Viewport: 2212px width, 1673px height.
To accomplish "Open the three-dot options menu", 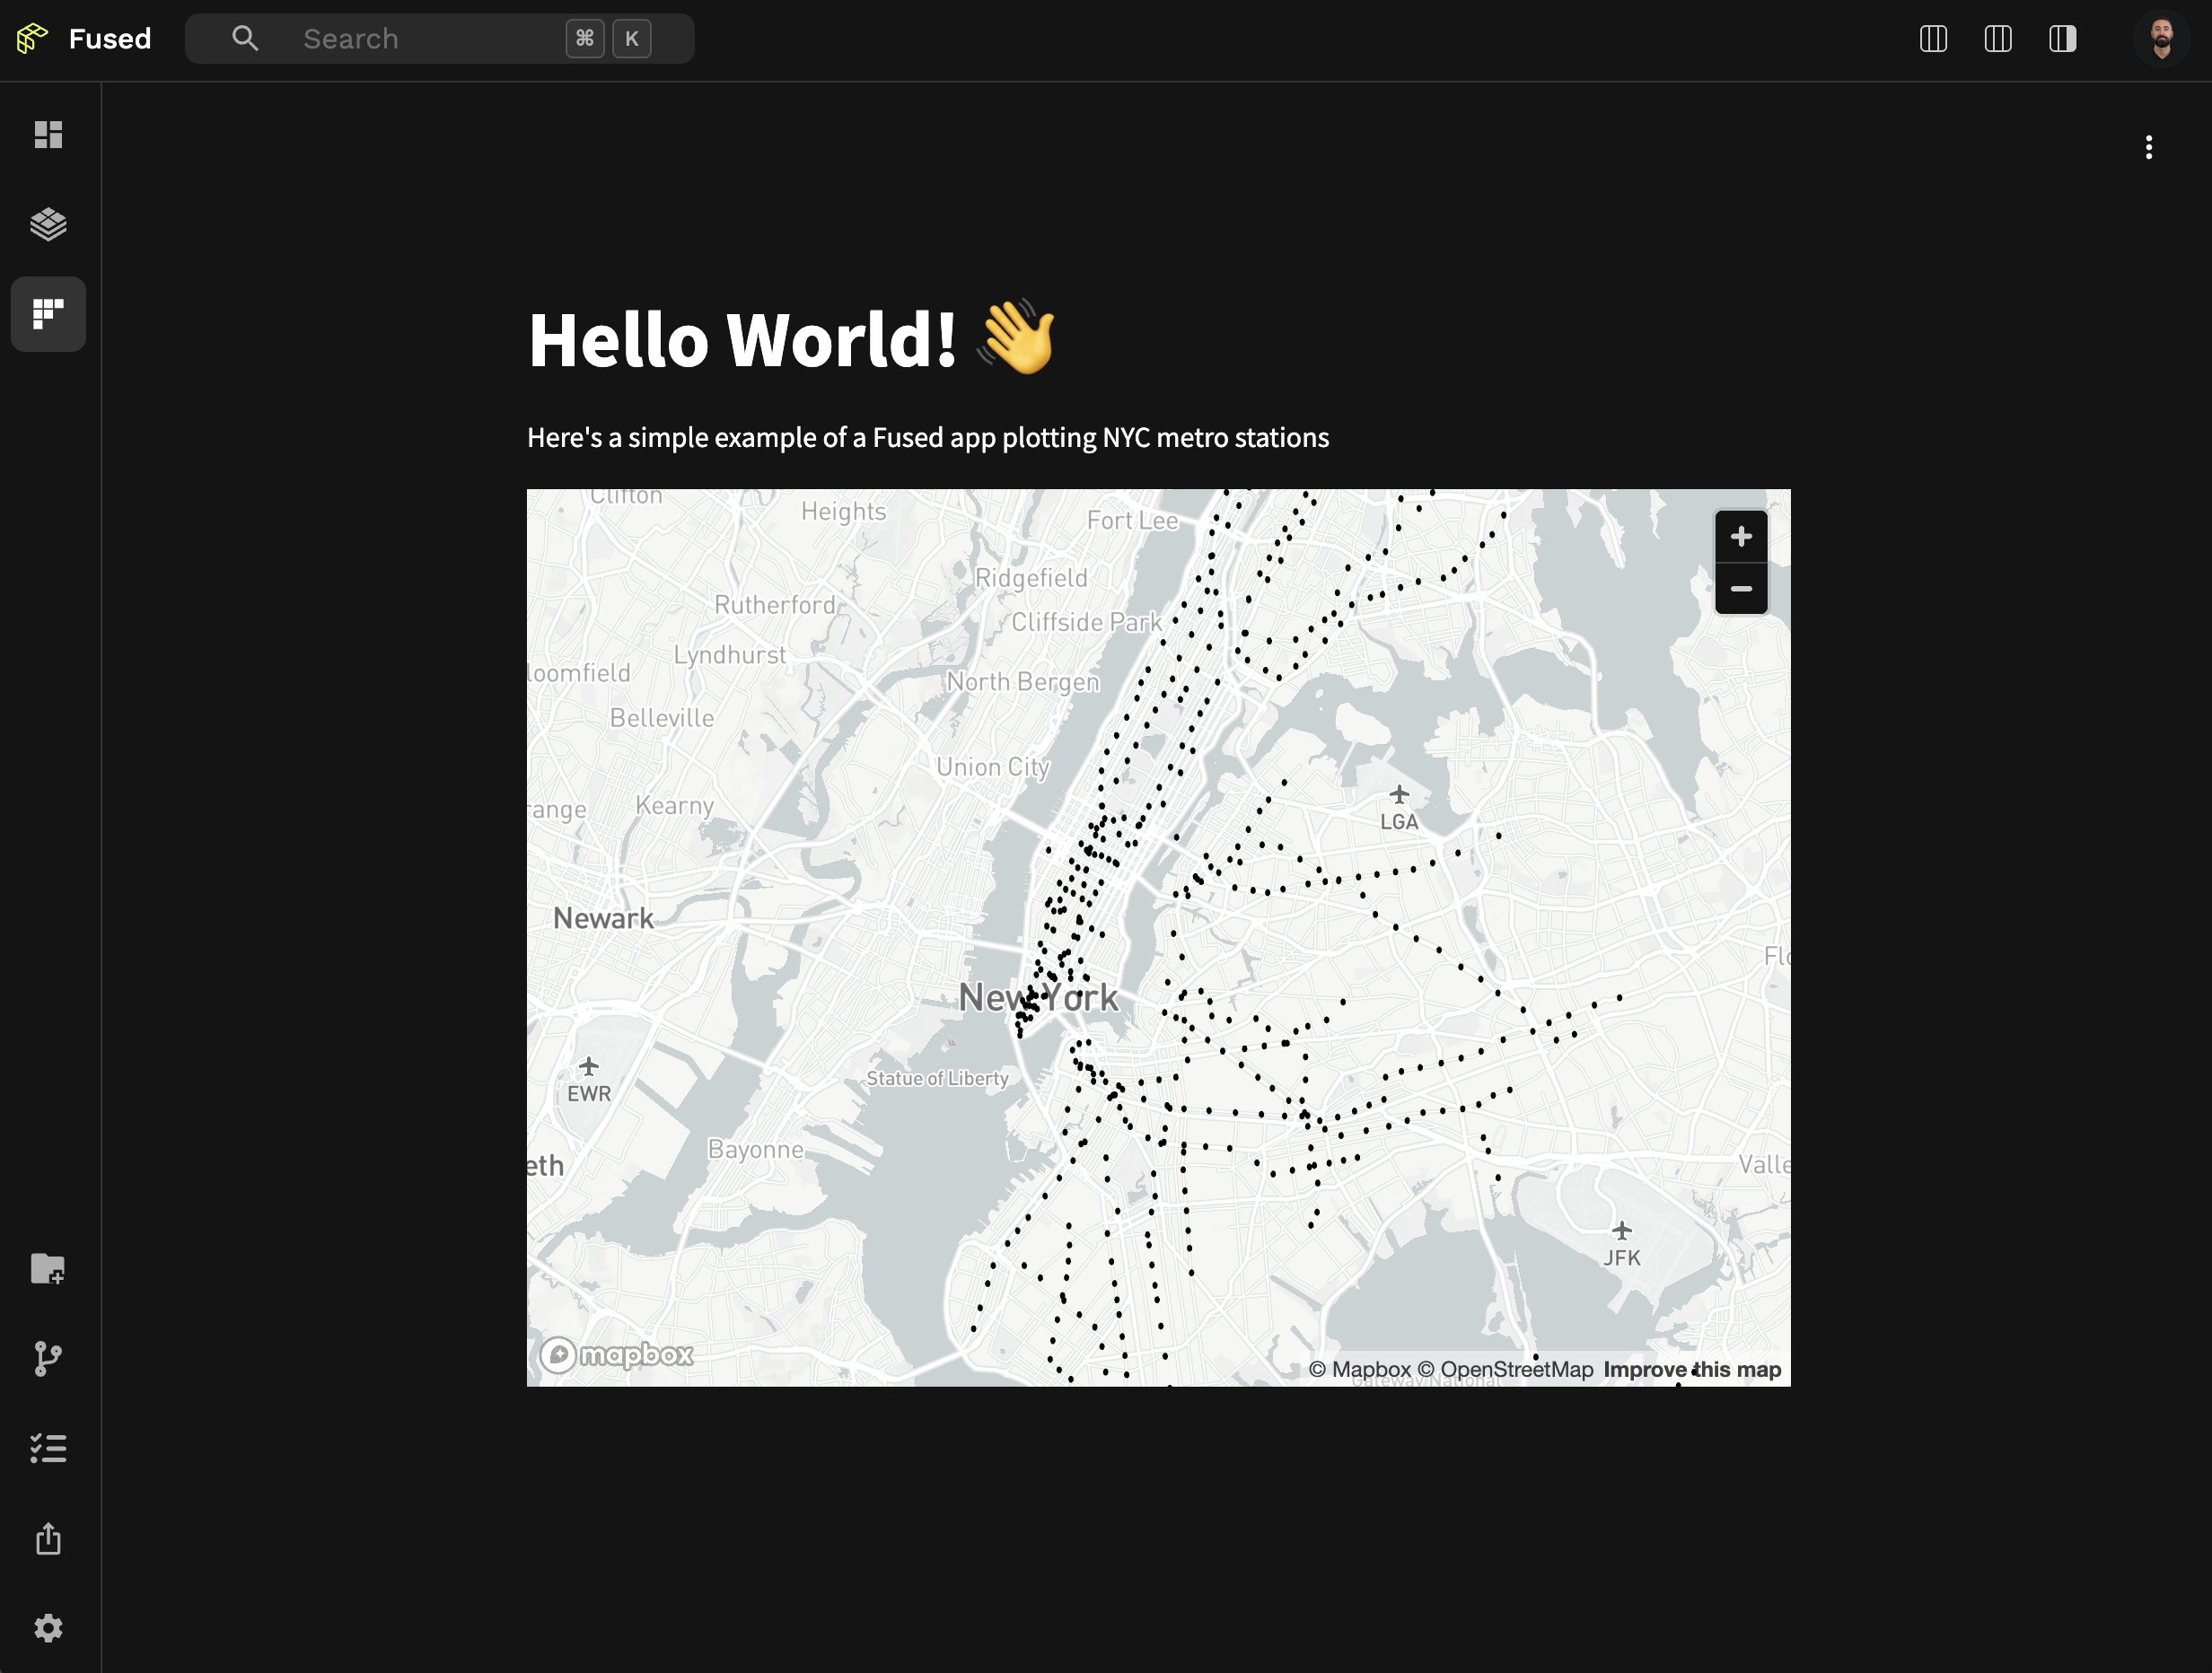I will coord(2148,147).
